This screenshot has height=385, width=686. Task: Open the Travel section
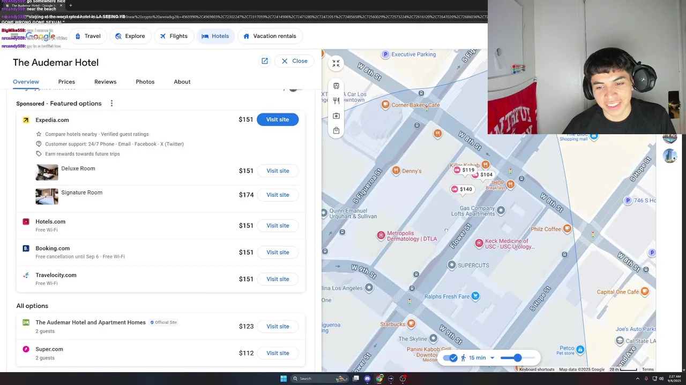pos(87,36)
